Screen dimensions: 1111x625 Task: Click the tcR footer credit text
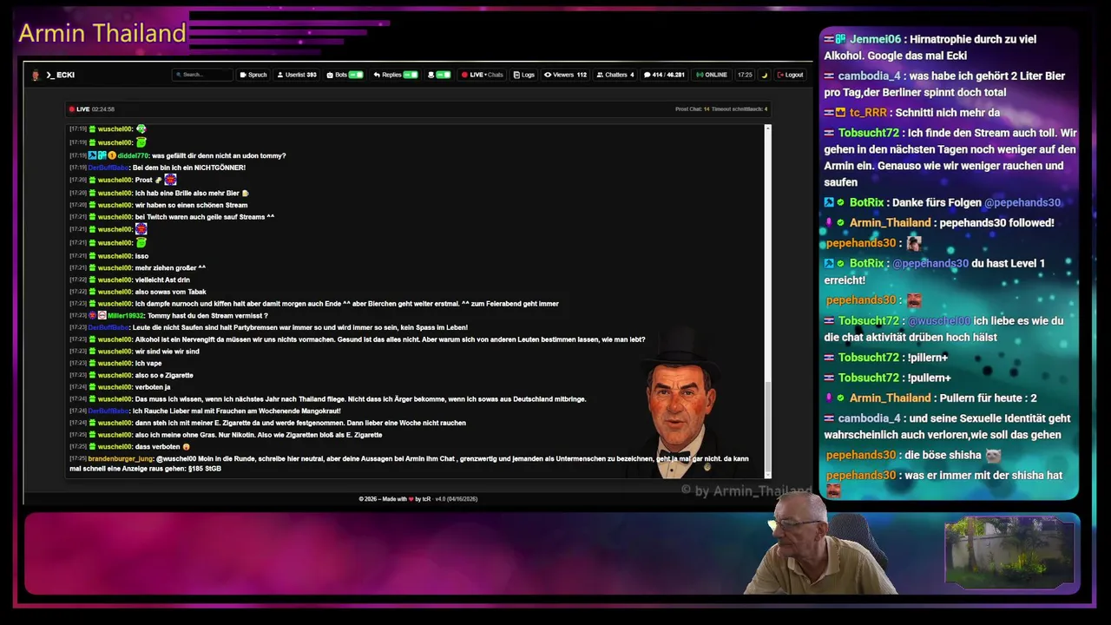[427, 499]
